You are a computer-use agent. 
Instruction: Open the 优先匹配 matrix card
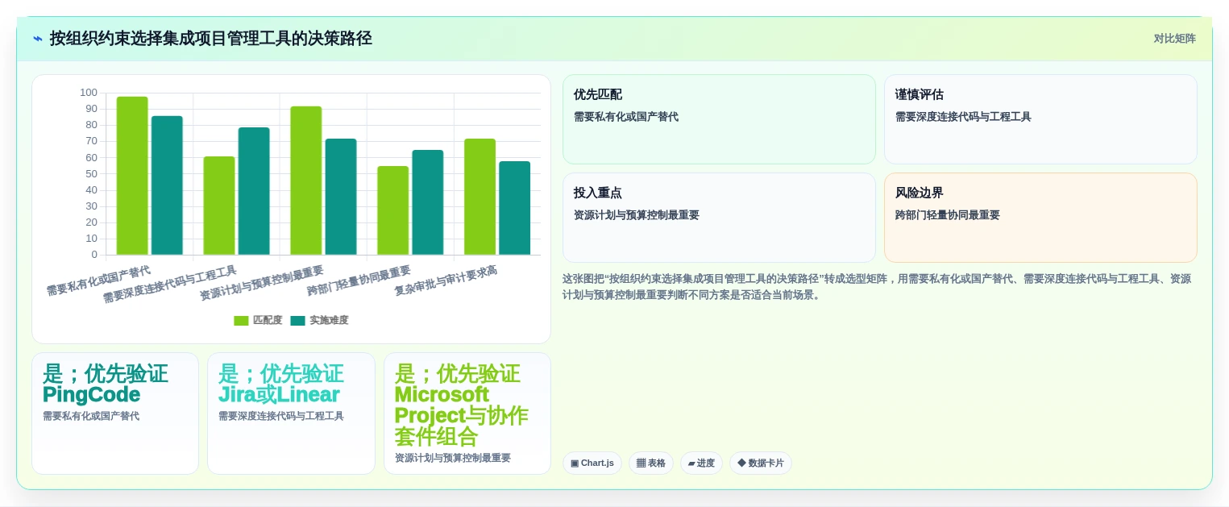[x=719, y=119]
